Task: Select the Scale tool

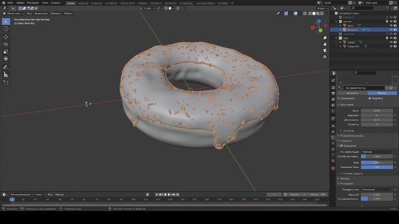Action: tap(6, 52)
